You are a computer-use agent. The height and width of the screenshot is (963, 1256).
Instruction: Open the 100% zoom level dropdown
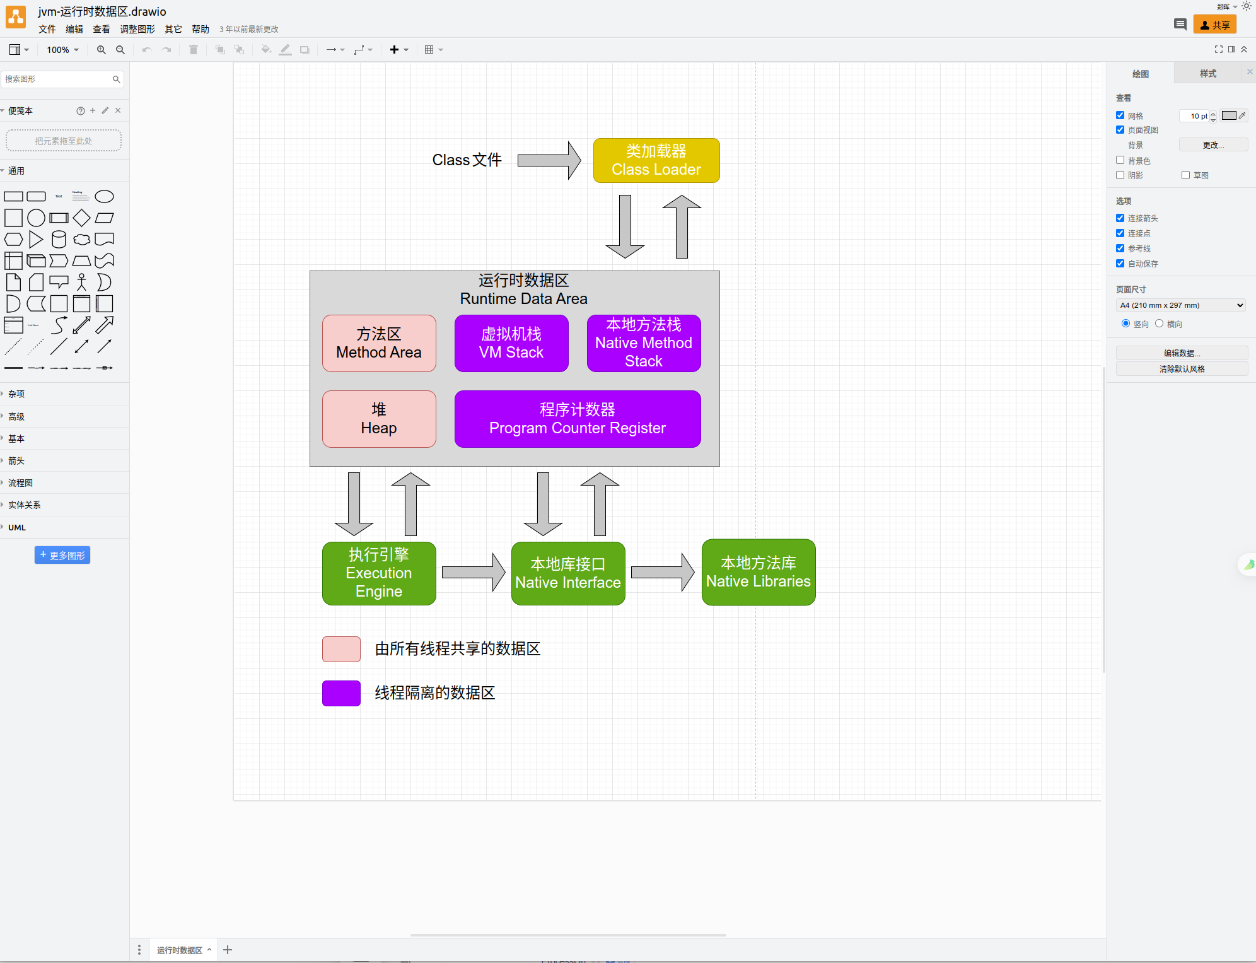coord(62,50)
